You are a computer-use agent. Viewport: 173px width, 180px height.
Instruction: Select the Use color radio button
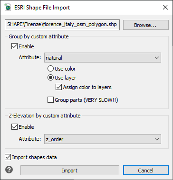(50, 69)
